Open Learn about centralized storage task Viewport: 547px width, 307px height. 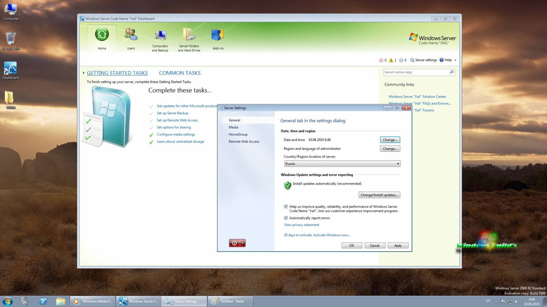tap(181, 142)
